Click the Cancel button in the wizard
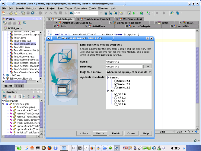This screenshot has height=151, width=201. tap(131, 133)
